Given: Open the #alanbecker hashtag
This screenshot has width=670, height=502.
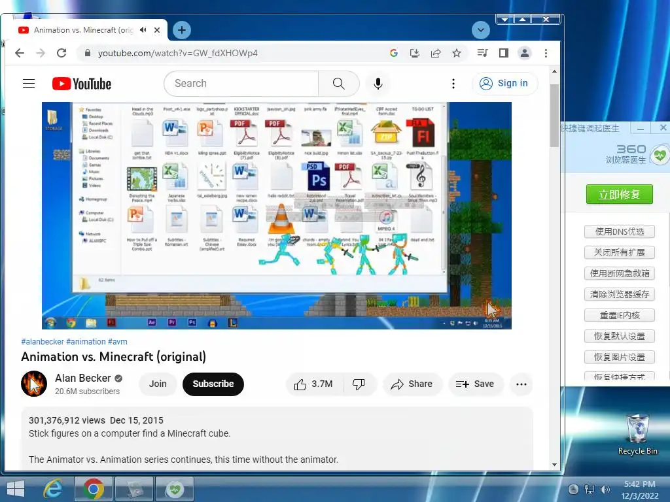Looking at the screenshot, I should (x=43, y=341).
